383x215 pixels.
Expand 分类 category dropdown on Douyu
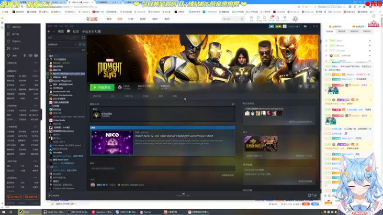(131, 19)
